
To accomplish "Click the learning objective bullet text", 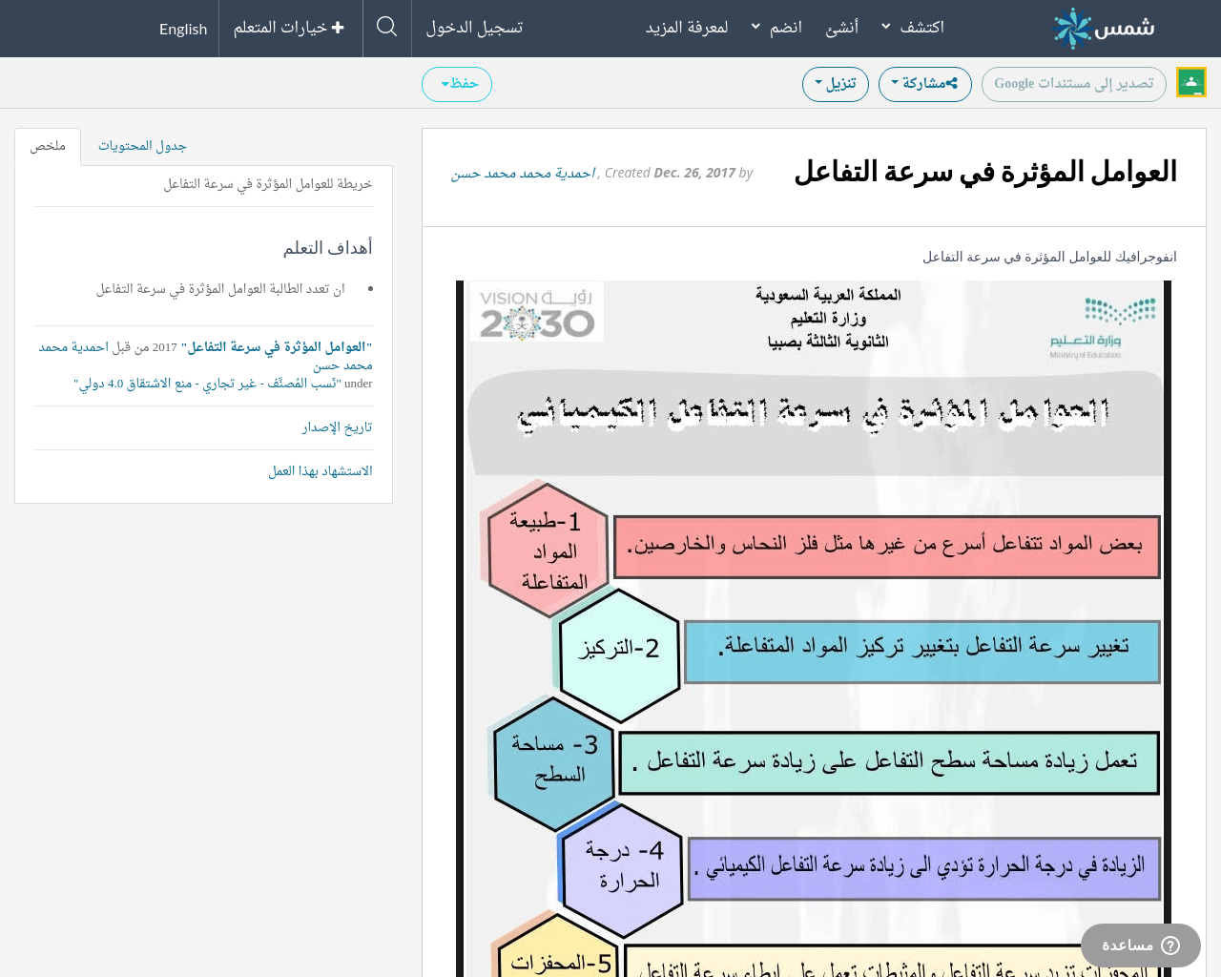I will point(220,289).
